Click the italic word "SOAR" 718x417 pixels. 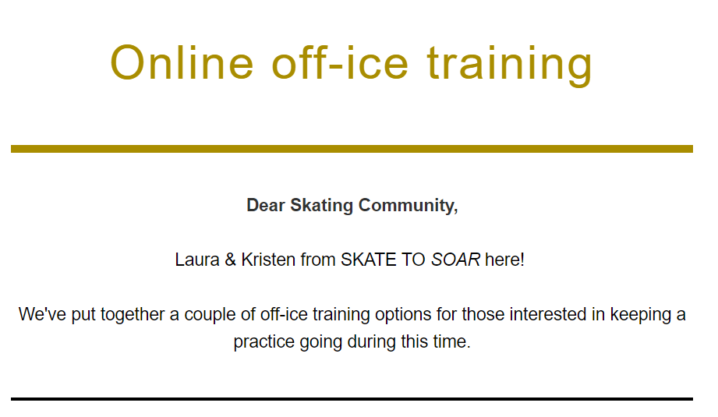click(455, 260)
